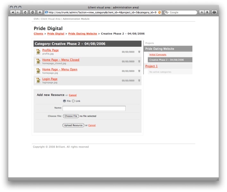Click the Choose File button

click(x=71, y=116)
